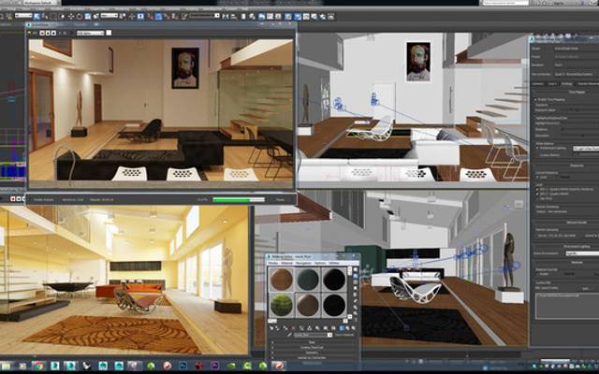Open Chrome from the taskbar
This screenshot has height=374, width=599.
pyautogui.click(x=38, y=366)
